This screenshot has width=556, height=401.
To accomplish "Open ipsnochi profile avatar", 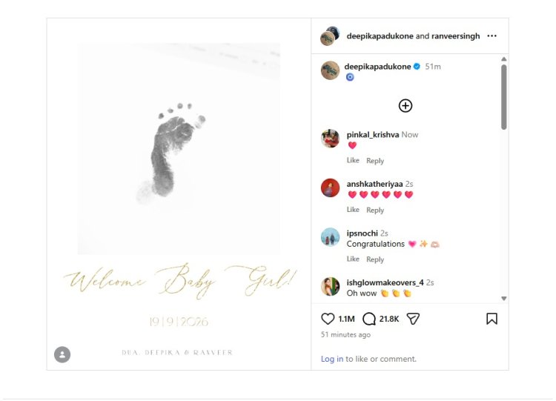I will coord(330,237).
